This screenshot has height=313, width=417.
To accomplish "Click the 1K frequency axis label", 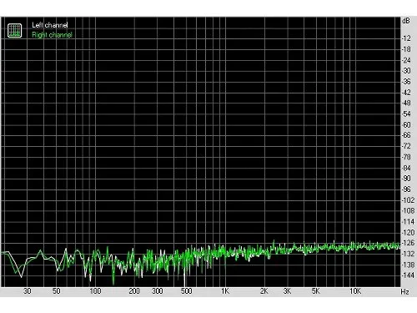I will 225,291.
